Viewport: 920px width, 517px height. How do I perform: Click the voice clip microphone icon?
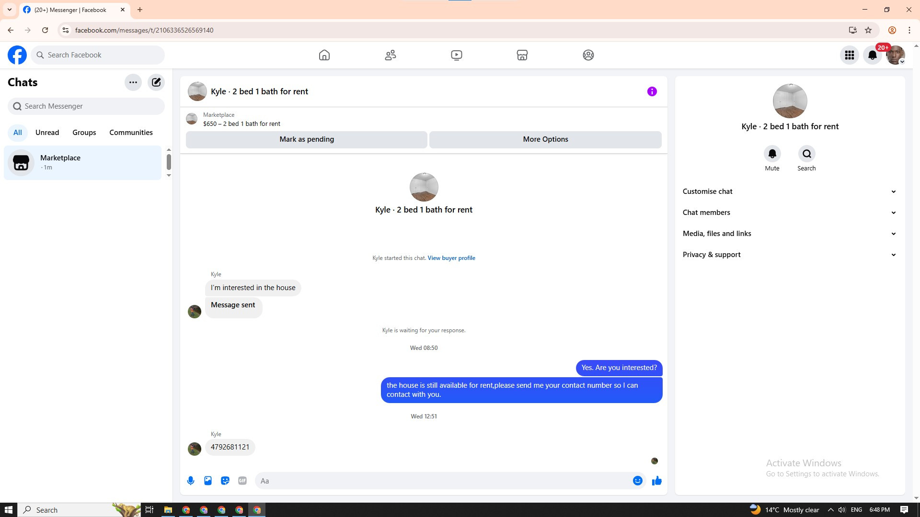(x=191, y=481)
